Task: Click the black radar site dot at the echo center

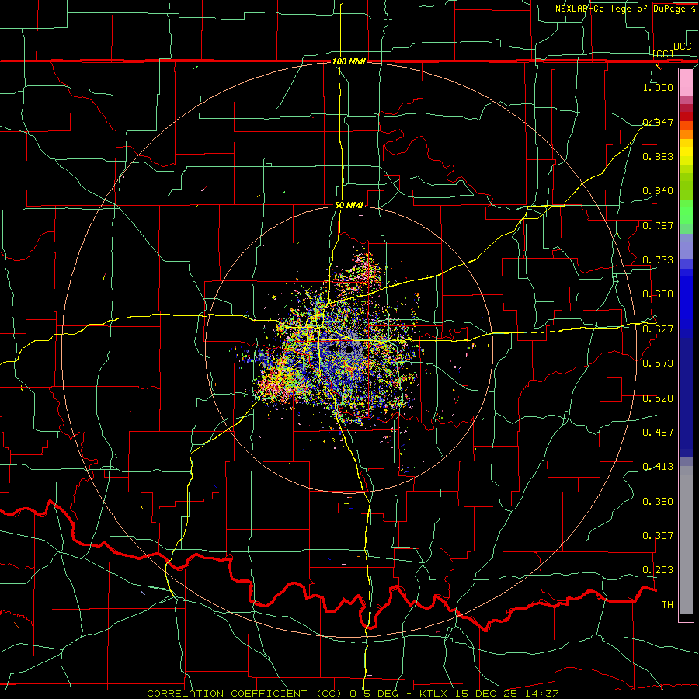Action: 349,350
